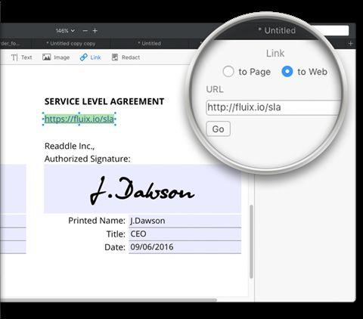This screenshot has height=319, width=363.
Task: Click the Date field showing 09/06/2016
Action: 185,247
